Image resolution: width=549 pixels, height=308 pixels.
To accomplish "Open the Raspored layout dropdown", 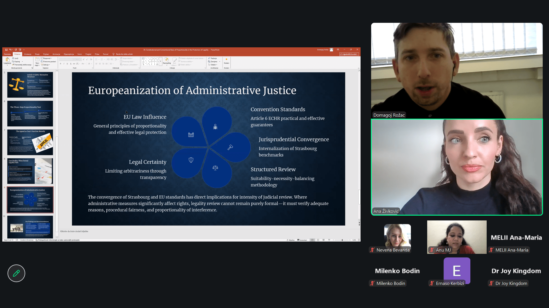I will click(46, 58).
